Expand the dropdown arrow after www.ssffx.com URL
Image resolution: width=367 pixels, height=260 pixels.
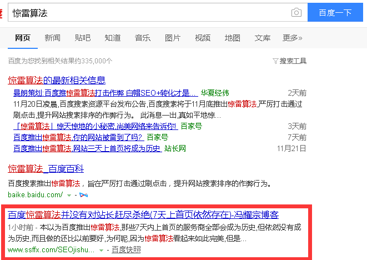pos(101,251)
